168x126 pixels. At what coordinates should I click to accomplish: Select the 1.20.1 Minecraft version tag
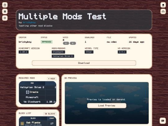click(x=24, y=52)
